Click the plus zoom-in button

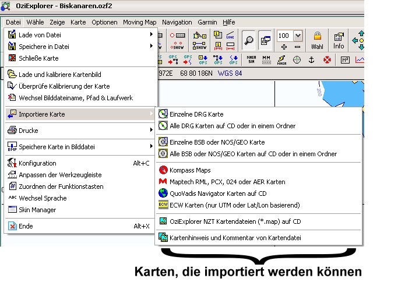[x=284, y=47]
